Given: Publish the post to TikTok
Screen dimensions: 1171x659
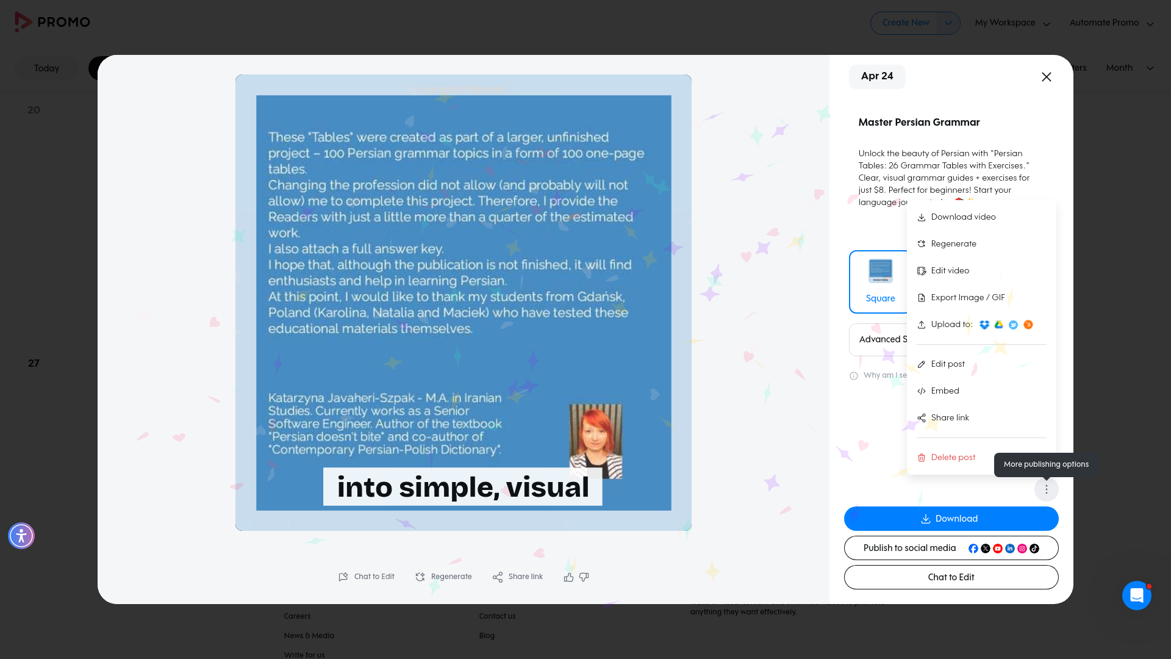Looking at the screenshot, I should (x=1034, y=548).
